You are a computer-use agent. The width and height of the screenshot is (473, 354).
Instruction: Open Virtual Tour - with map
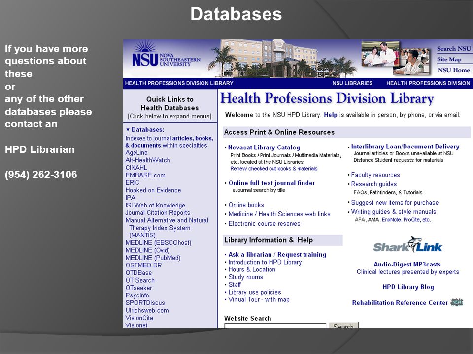[x=259, y=299]
